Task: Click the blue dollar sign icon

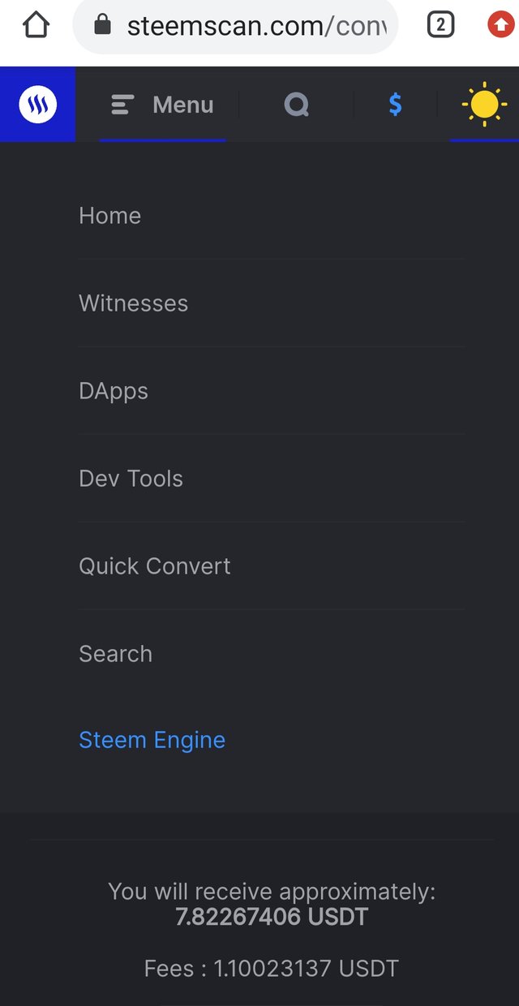Action: click(395, 105)
